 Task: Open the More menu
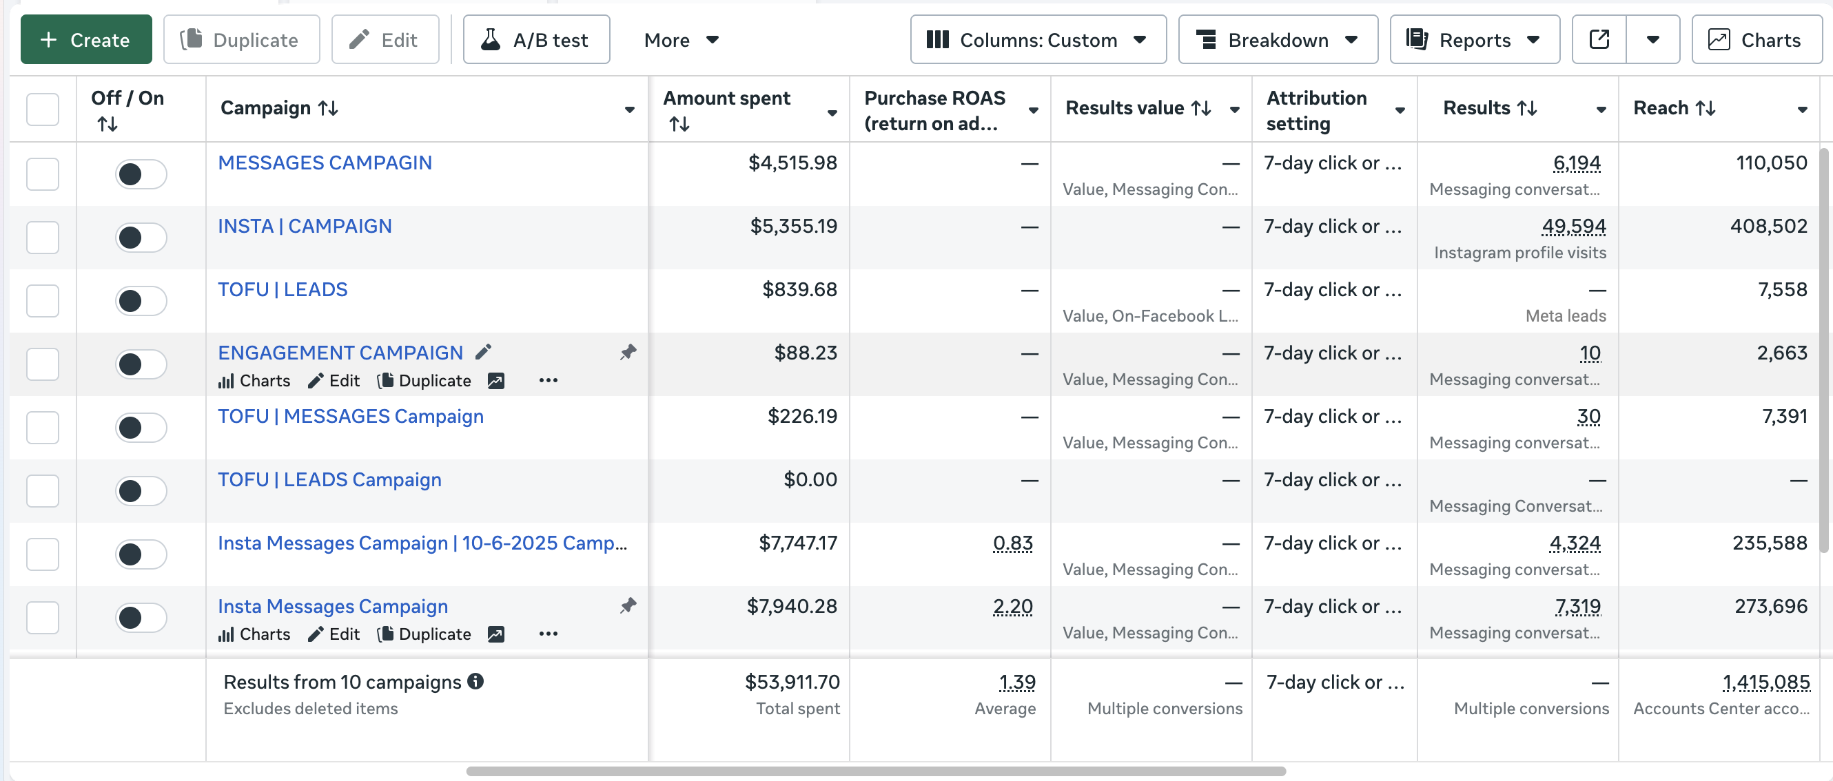point(680,40)
